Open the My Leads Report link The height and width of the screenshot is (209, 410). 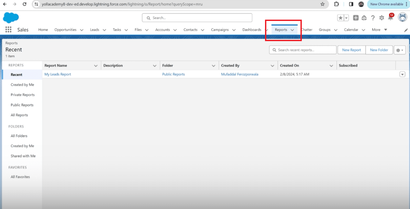[58, 74]
